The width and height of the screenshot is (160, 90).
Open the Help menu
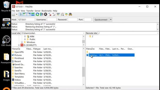click(55, 11)
